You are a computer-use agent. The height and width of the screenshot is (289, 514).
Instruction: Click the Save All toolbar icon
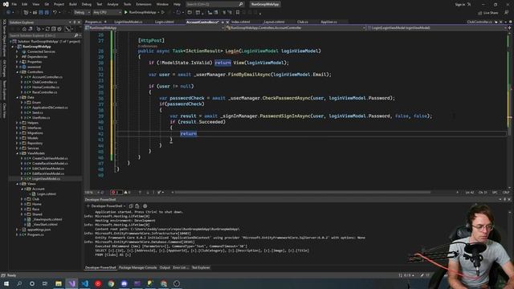[x=47, y=13]
